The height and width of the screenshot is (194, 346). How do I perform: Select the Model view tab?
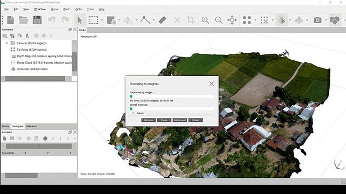click(82, 30)
